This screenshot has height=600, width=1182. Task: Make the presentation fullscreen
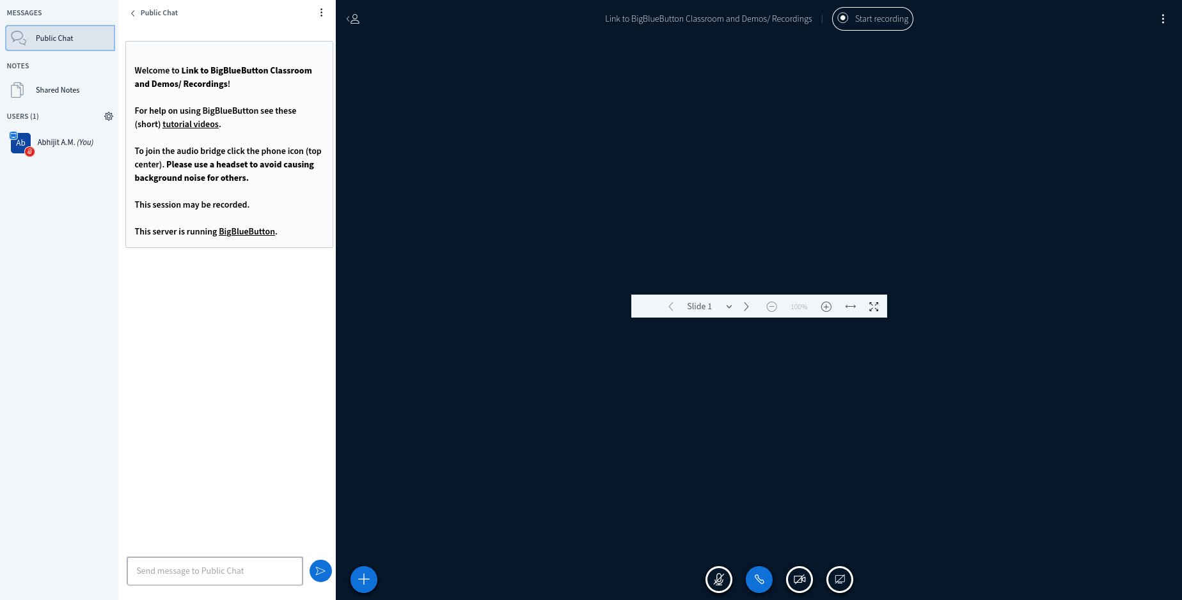point(874,307)
